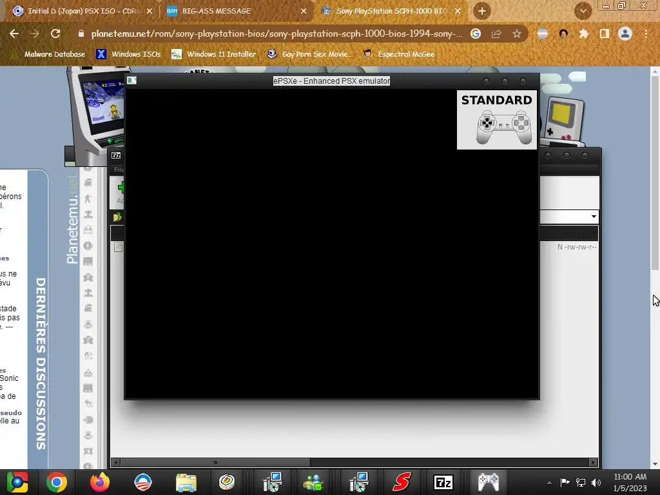The height and width of the screenshot is (495, 660).
Task: Click the Planetemu.net vertical logo
Action: pos(72,220)
